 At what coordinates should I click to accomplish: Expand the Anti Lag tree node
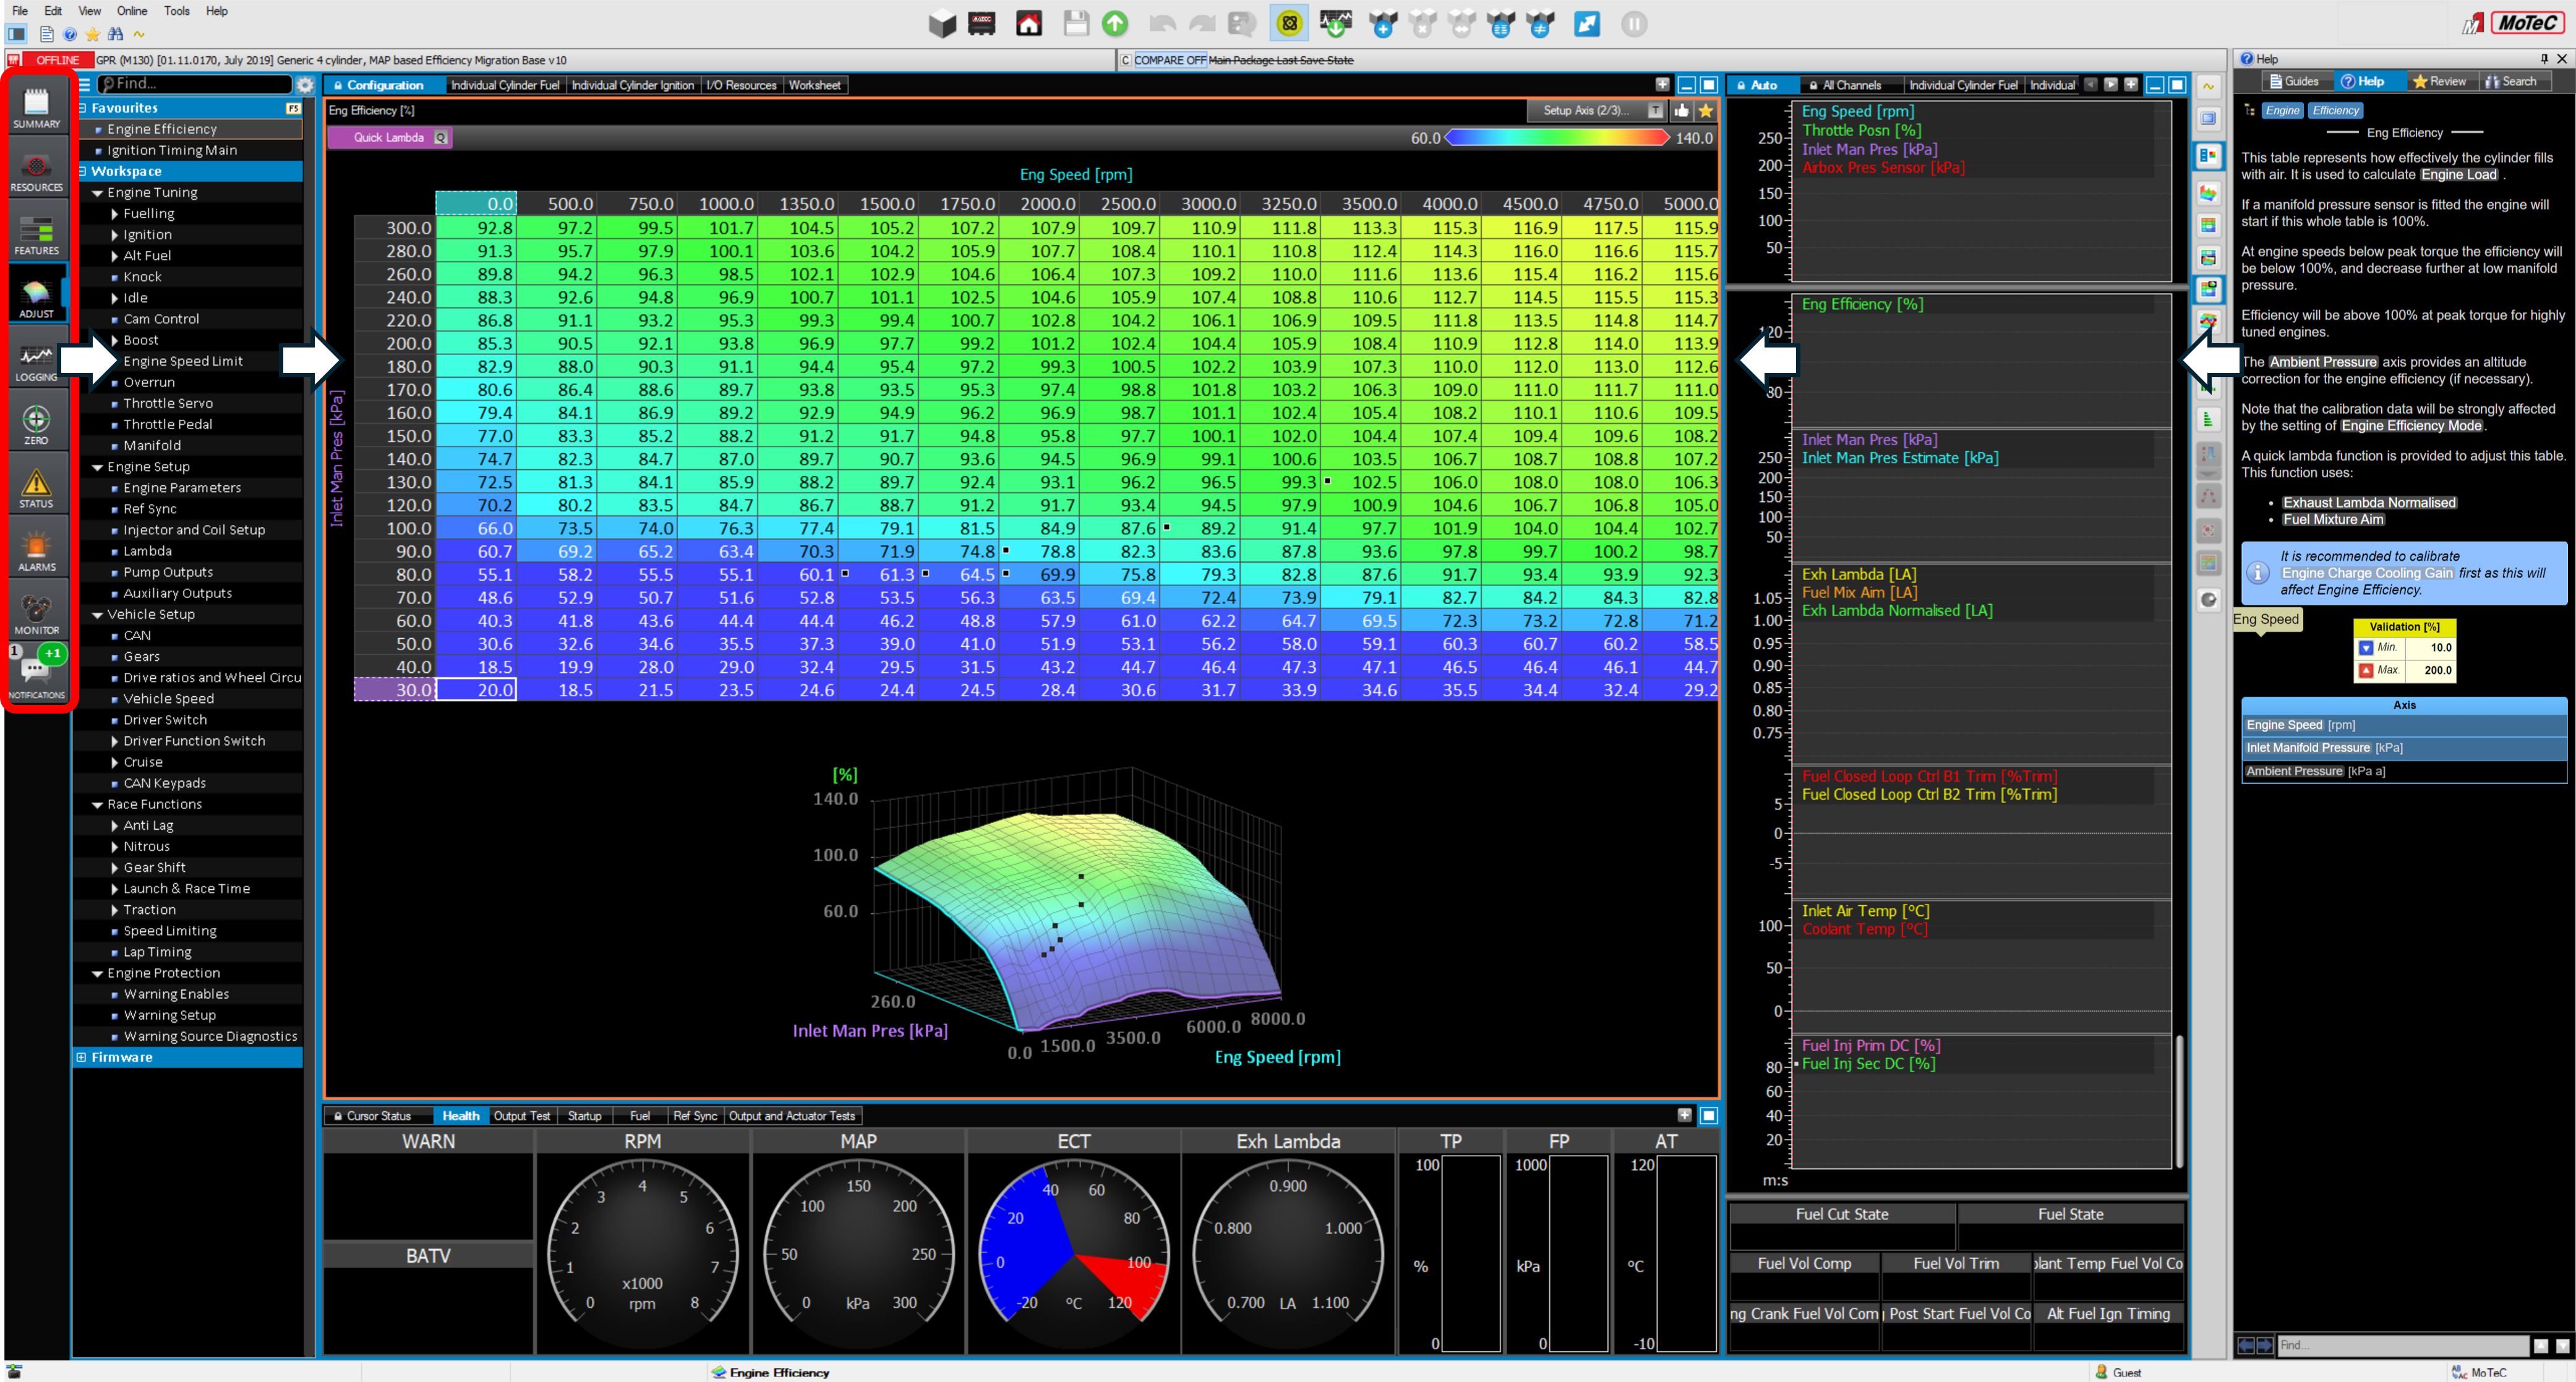(115, 826)
